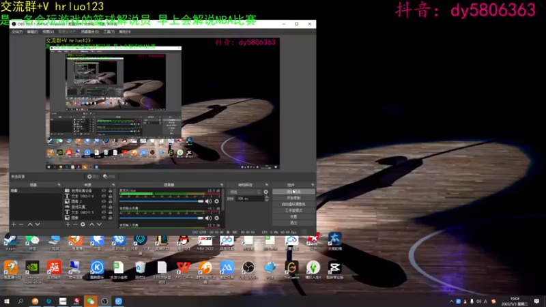Undock the Scene Transitions panel via header icon
546x307 pixels.
[267, 185]
